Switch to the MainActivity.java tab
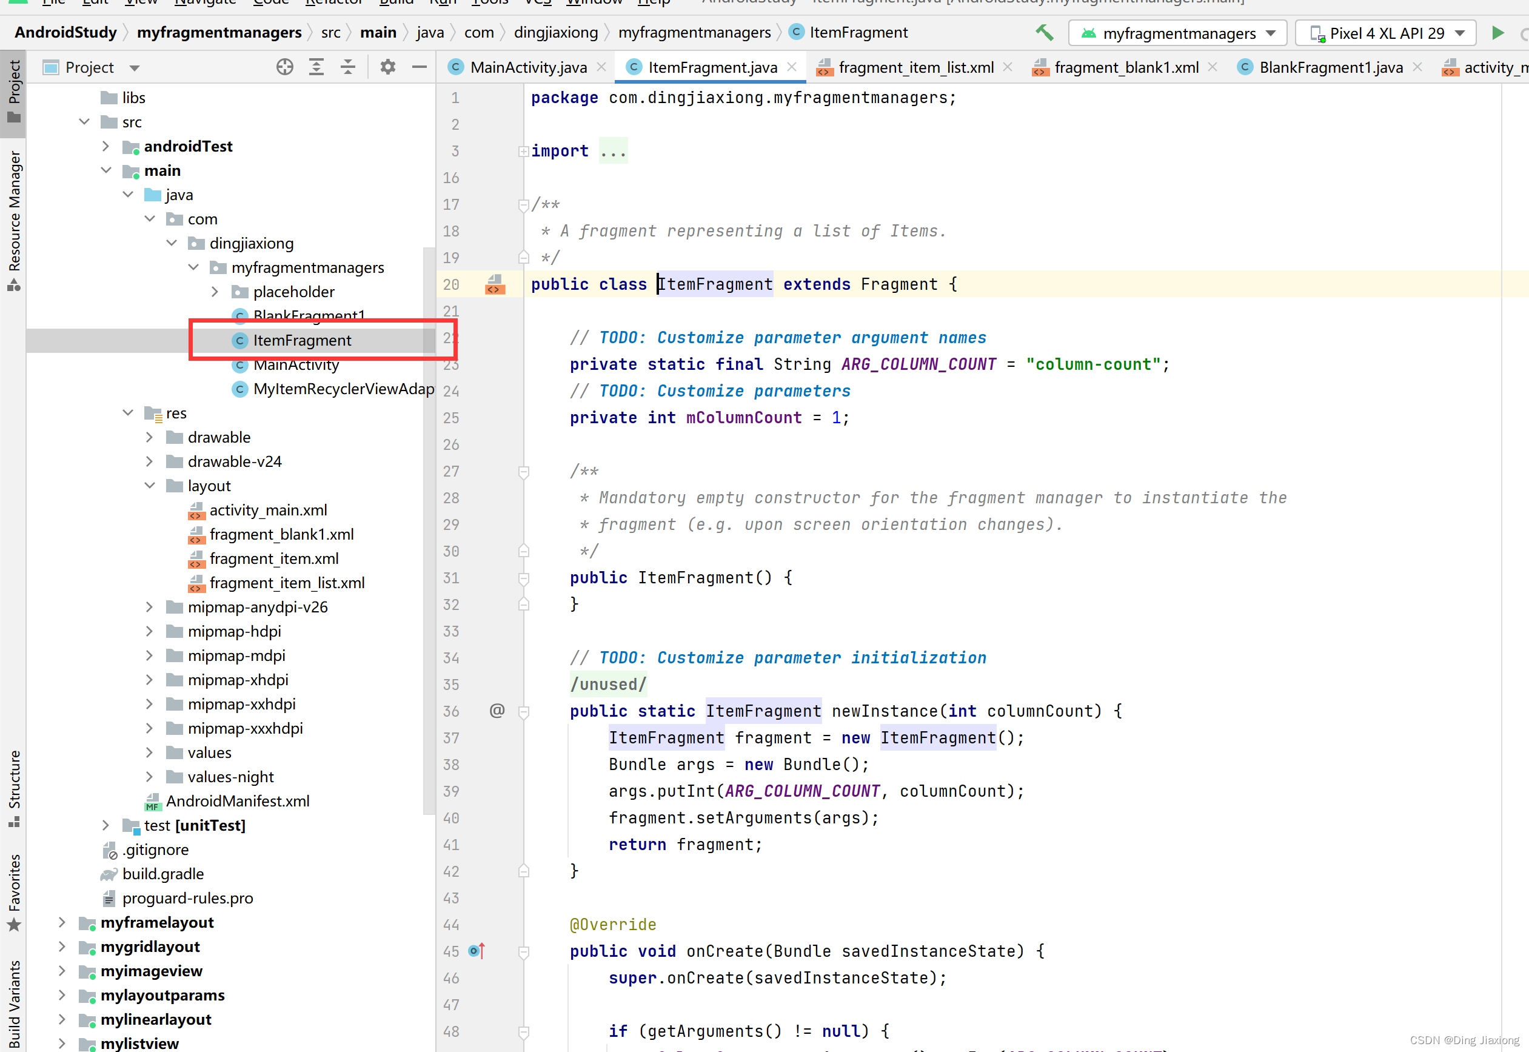The width and height of the screenshot is (1529, 1052). click(x=527, y=67)
